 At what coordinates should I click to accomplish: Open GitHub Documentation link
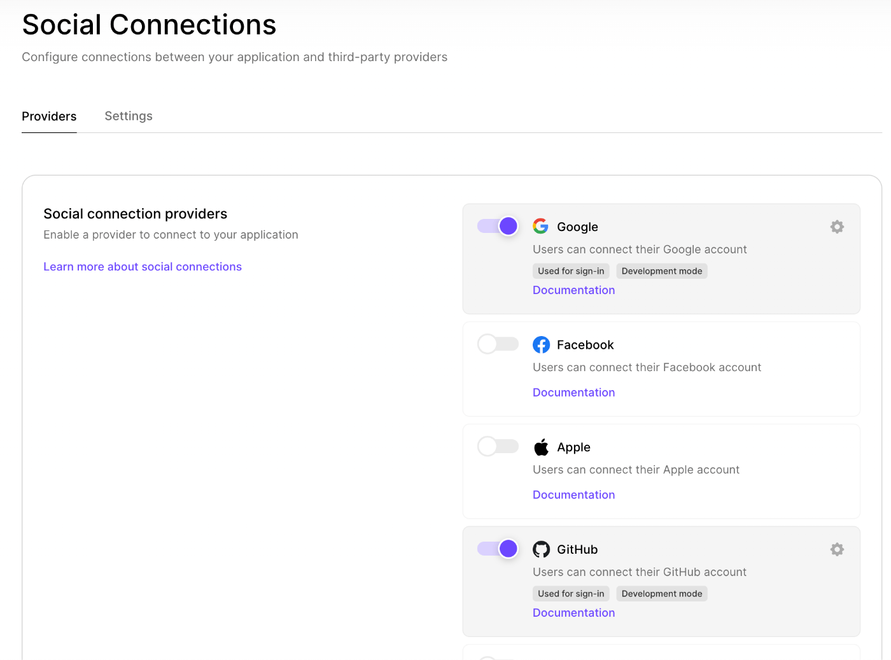pyautogui.click(x=573, y=613)
